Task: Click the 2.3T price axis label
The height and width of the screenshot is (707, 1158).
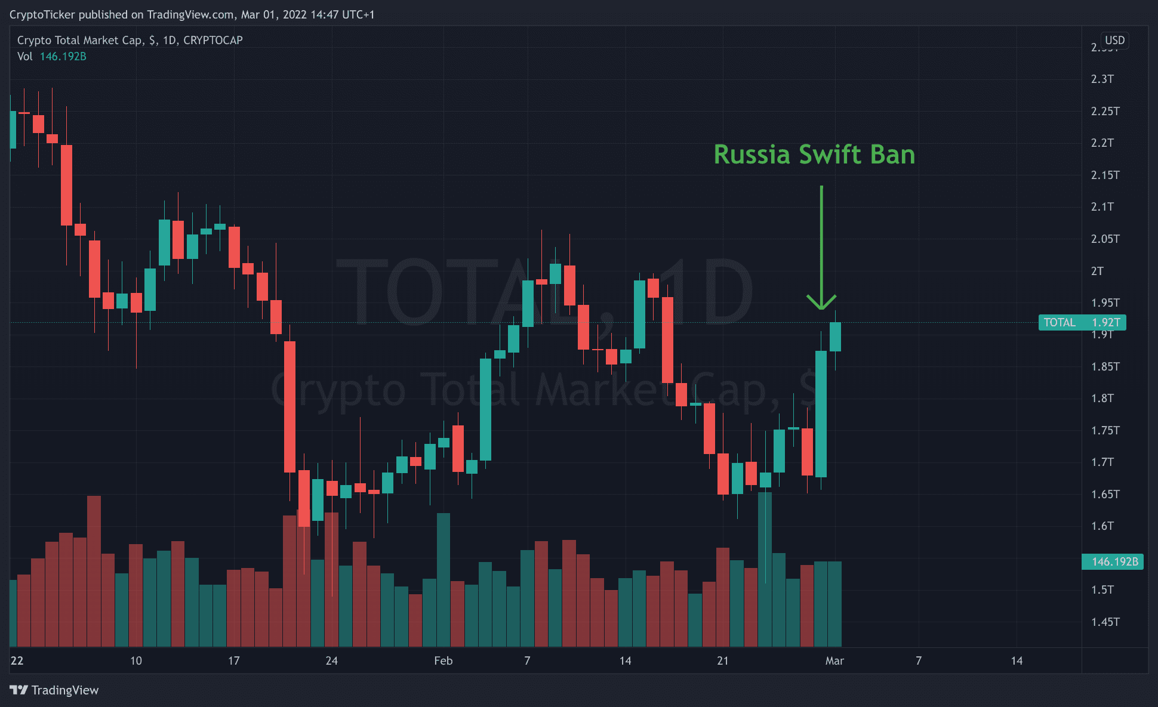Action: [x=1102, y=79]
